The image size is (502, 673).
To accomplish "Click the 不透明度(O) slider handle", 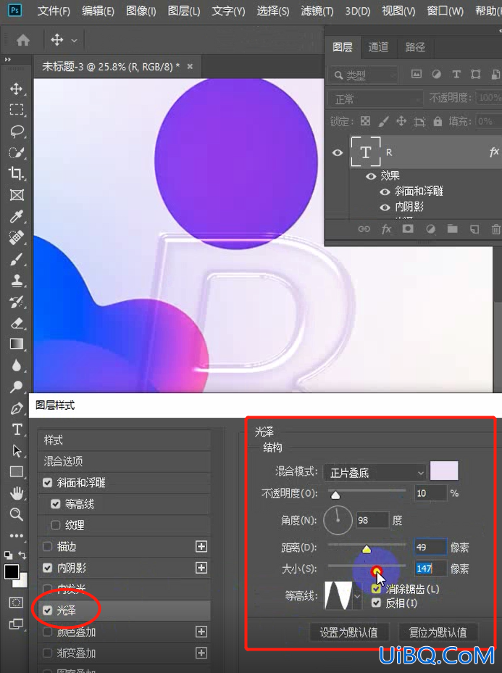I will (x=335, y=495).
